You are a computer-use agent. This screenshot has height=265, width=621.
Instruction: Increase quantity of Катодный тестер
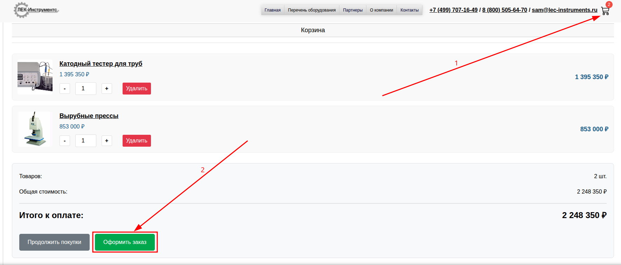pyautogui.click(x=107, y=89)
